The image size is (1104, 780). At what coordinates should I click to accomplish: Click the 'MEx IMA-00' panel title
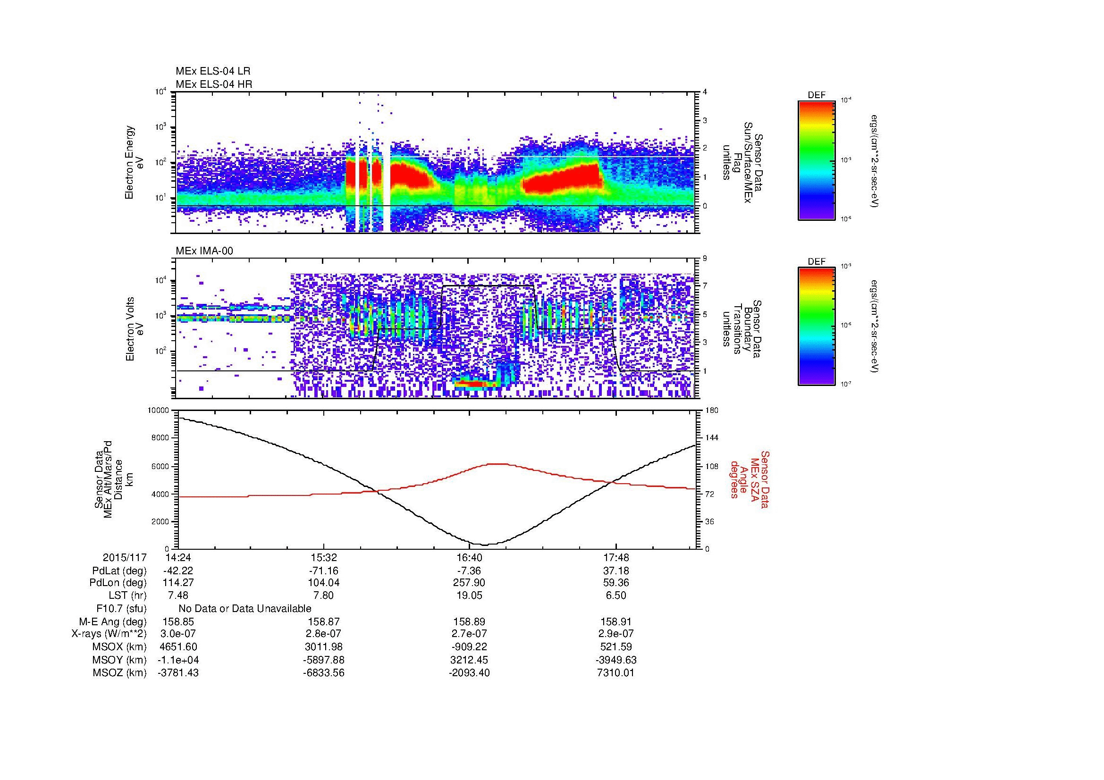[x=204, y=251]
